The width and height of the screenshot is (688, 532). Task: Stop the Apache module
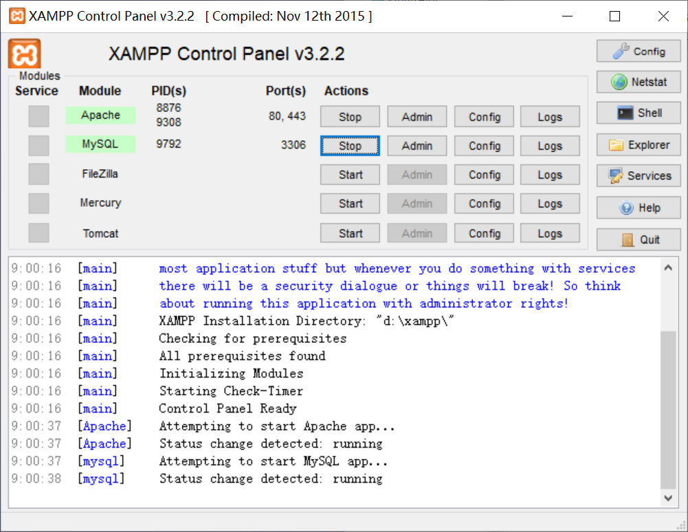coord(350,117)
